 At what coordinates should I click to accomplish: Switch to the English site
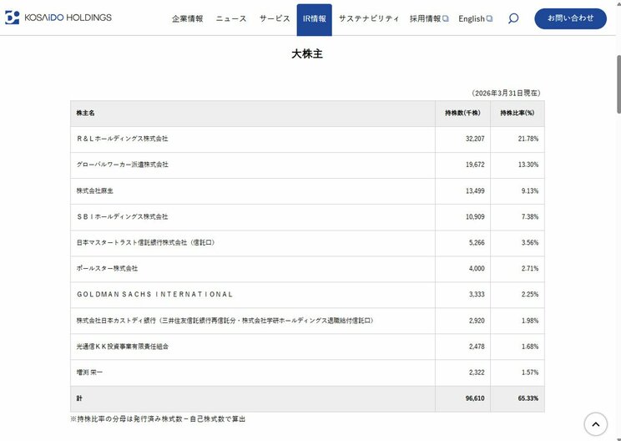[472, 18]
